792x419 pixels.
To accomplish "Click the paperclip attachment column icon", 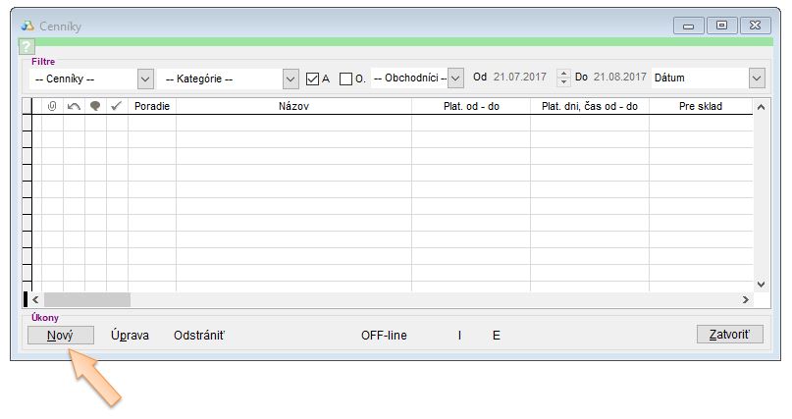I will [52, 106].
